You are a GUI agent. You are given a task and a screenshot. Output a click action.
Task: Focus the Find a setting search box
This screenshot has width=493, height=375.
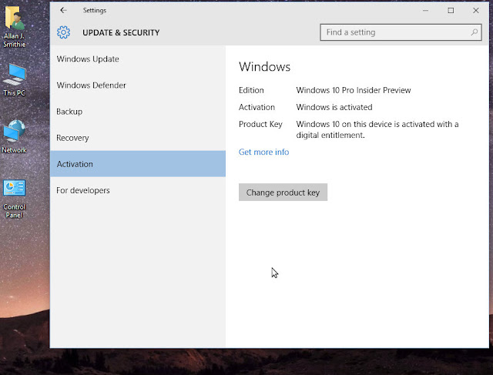point(401,32)
